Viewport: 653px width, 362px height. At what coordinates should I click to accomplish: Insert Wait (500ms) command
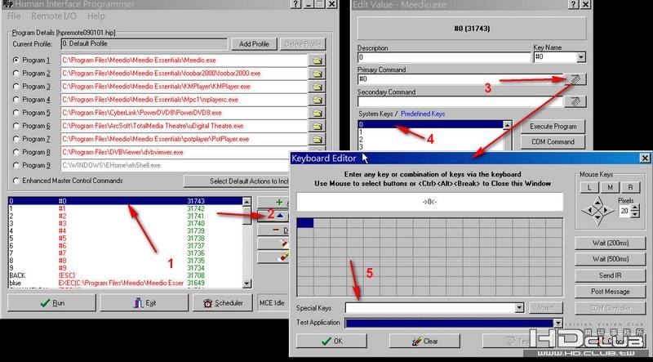pyautogui.click(x=610, y=259)
